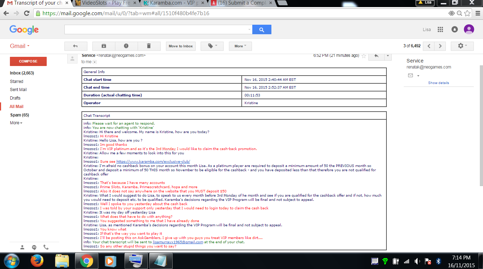Show details next to 'to me'
The image size is (483, 269).
(x=94, y=62)
